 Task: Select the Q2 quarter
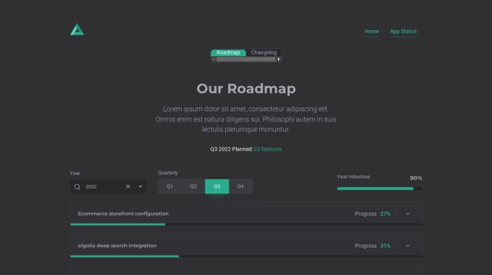pos(193,186)
